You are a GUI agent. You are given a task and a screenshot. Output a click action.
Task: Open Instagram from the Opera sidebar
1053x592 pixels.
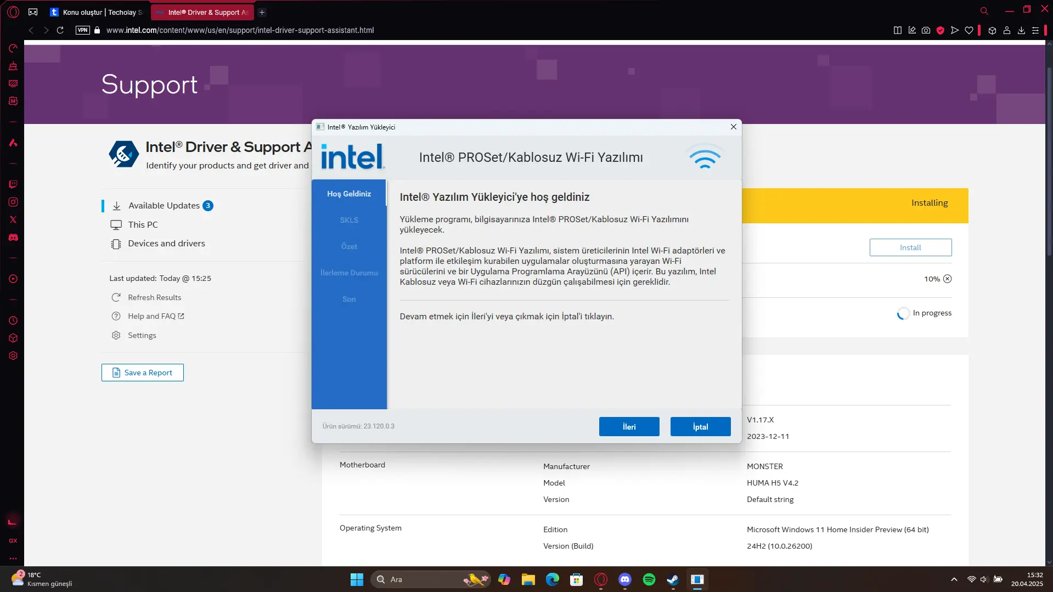pyautogui.click(x=13, y=202)
